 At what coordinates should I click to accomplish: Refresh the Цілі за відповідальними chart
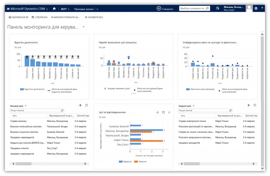[x=158, y=112]
